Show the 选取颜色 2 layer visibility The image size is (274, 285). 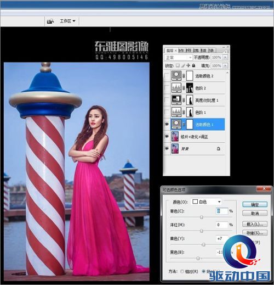coord(167,76)
